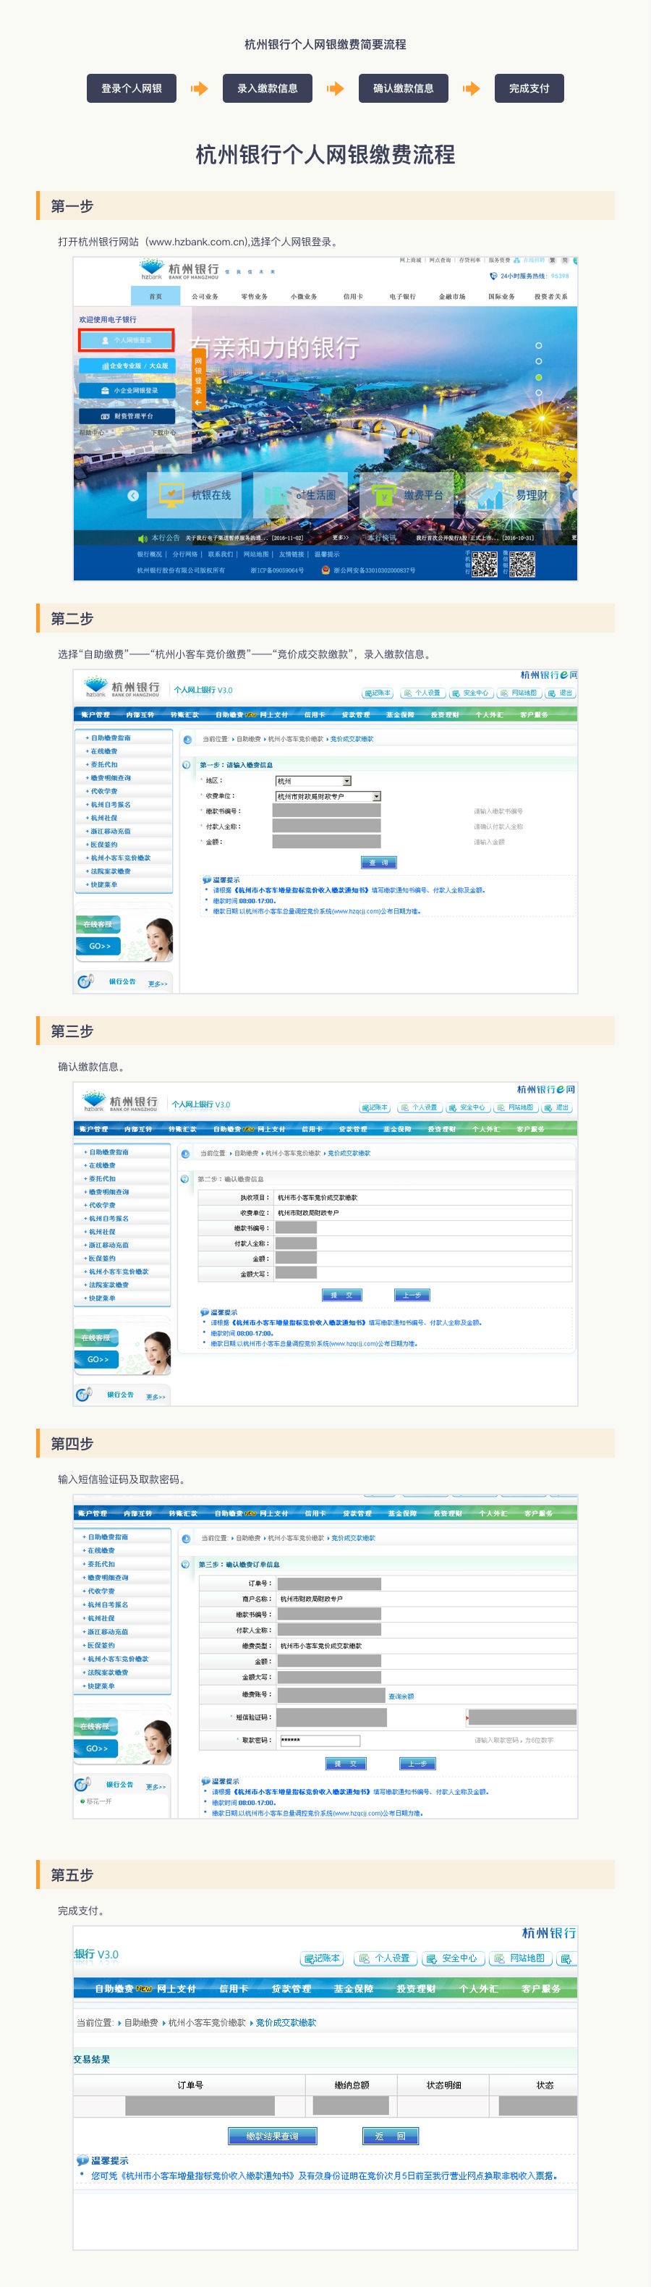Click the 个人网银登录 login button
651x2287 pixels.
pyautogui.click(x=126, y=340)
